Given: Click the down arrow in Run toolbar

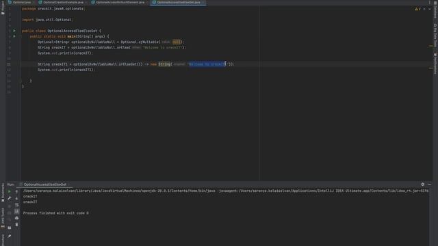Looking at the screenshot, I should point(16,198).
